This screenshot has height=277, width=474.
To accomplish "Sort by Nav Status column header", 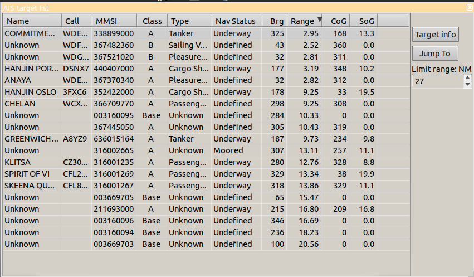I will point(236,21).
